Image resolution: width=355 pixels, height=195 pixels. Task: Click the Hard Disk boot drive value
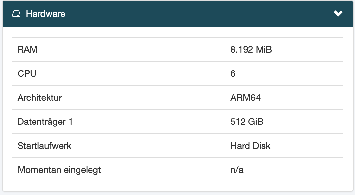[250, 146]
